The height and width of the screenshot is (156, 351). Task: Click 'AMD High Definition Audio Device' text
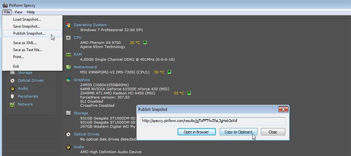coord(111,152)
